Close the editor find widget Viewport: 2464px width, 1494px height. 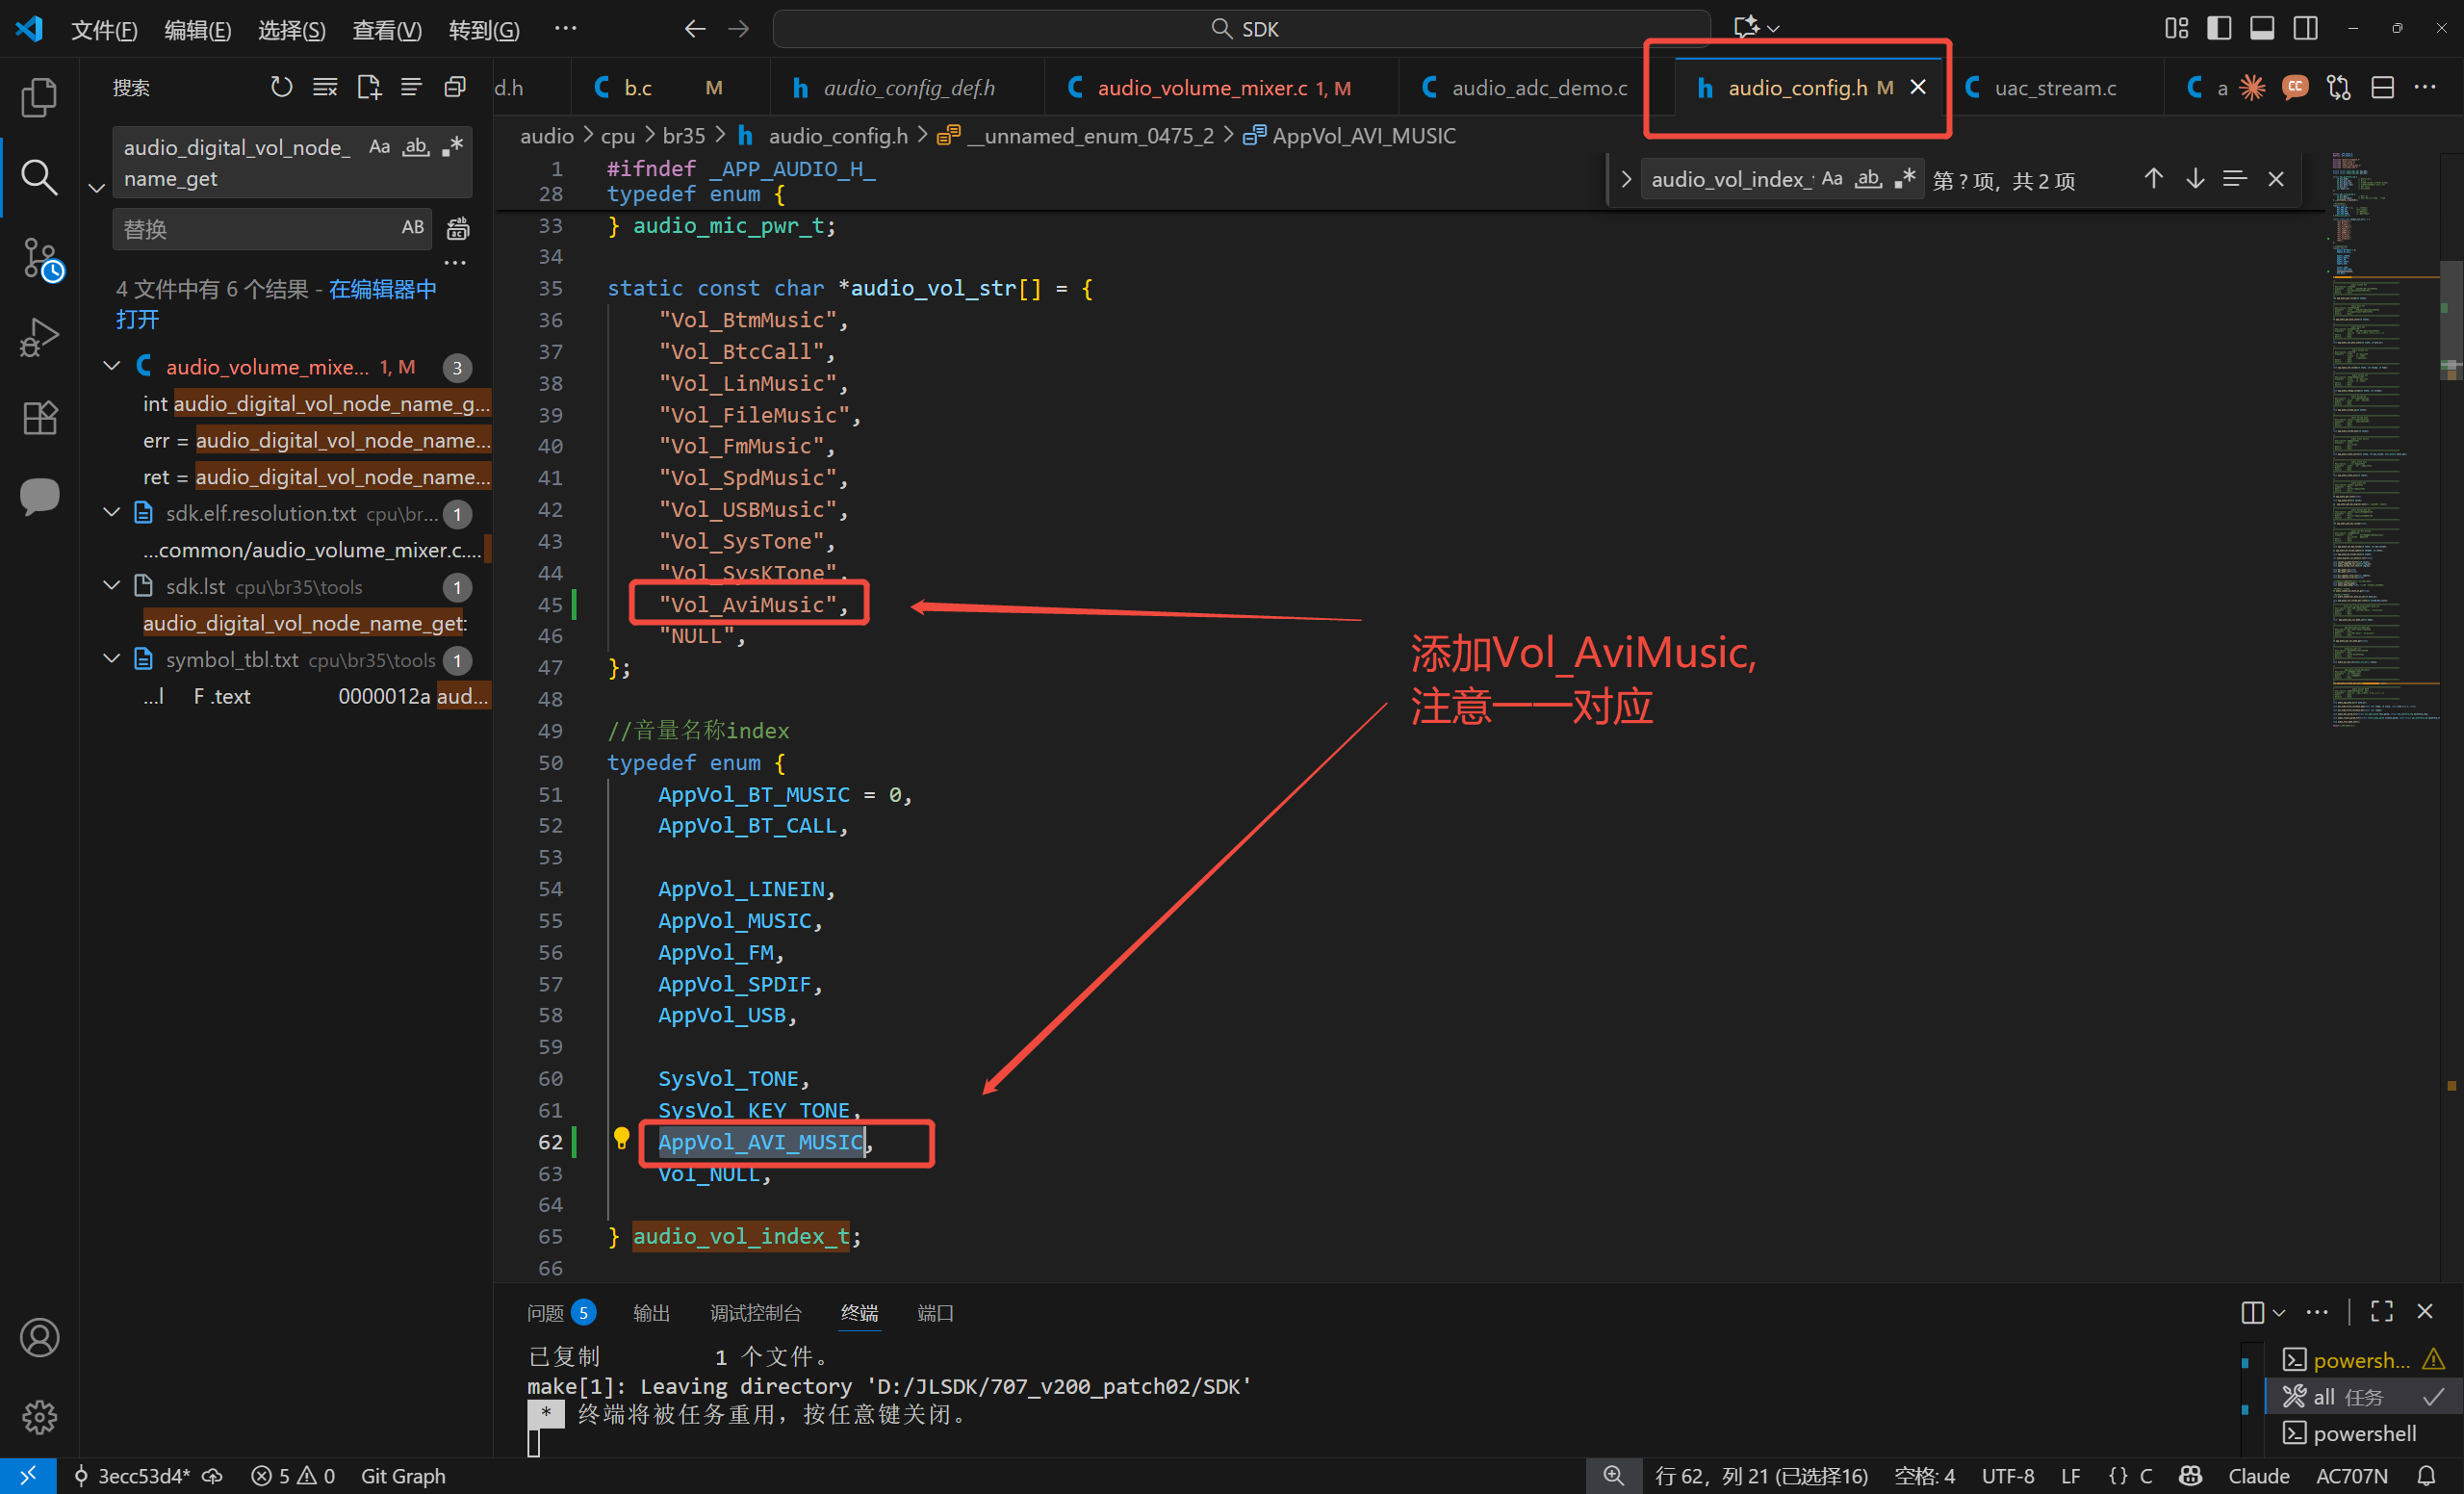click(x=2276, y=179)
